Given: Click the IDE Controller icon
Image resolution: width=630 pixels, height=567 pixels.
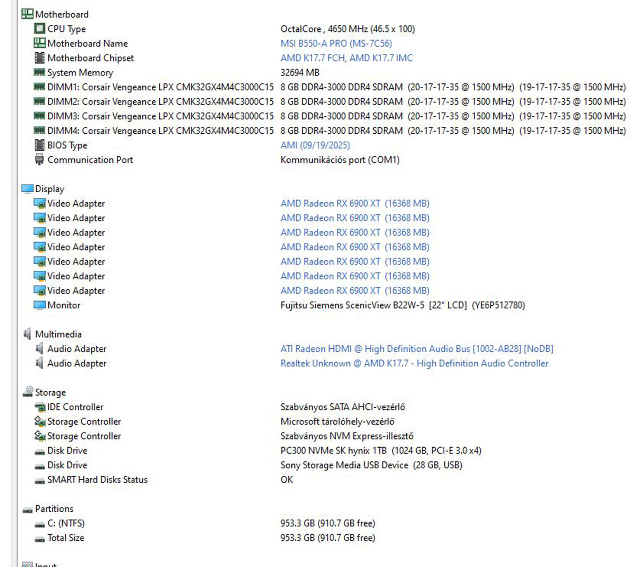Looking at the screenshot, I should click(39, 407).
